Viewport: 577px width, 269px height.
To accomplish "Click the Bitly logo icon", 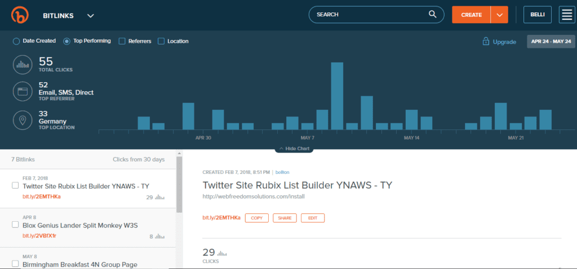I will pyautogui.click(x=20, y=15).
